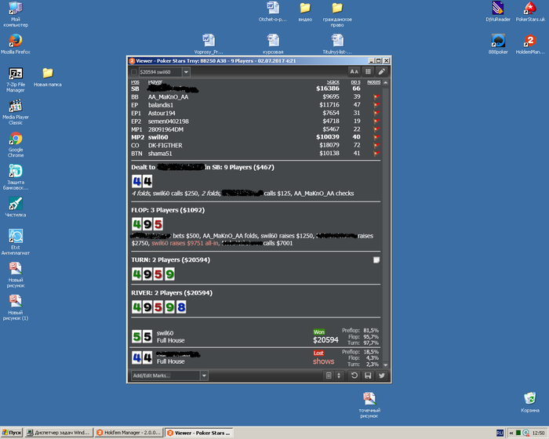Screen dimensions: 549x439
Task: Click the grid view icon in Viewer toolbar
Action: coord(368,72)
